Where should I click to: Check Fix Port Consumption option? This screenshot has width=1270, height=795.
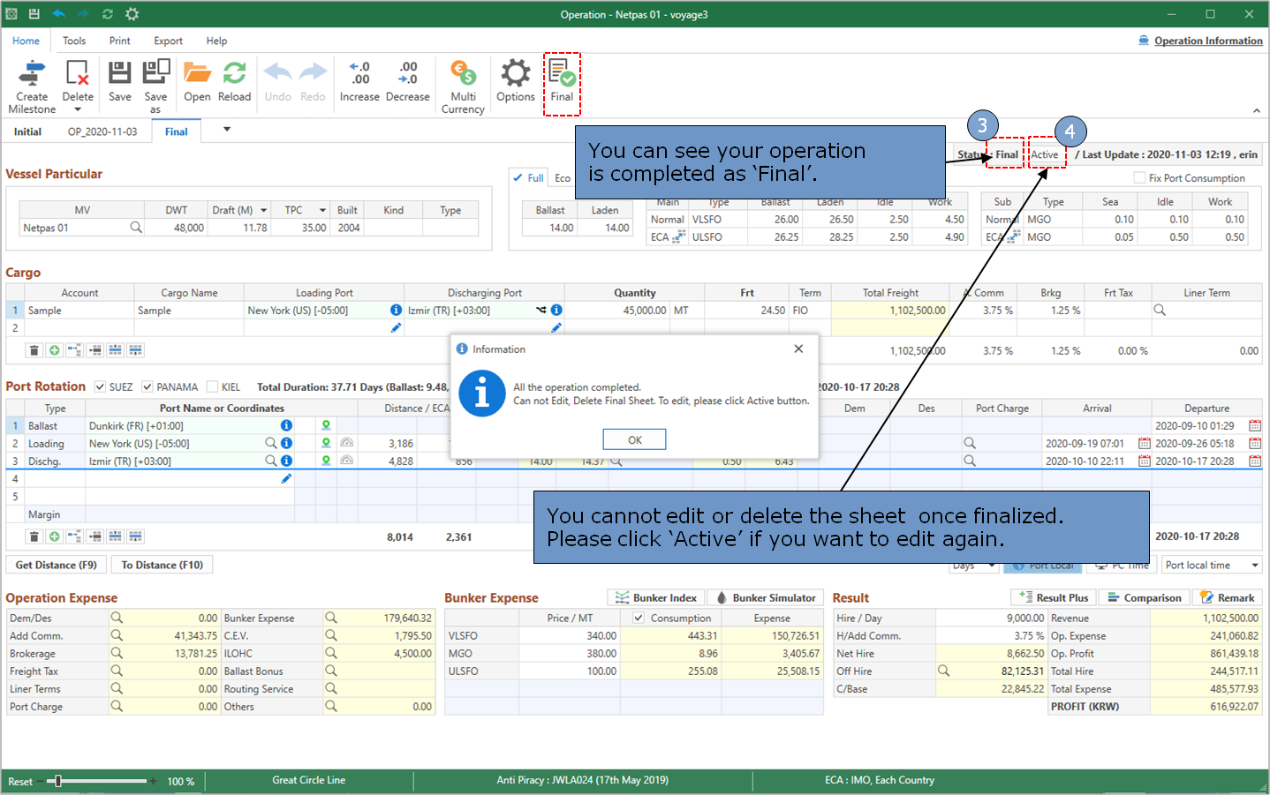coord(1139,178)
